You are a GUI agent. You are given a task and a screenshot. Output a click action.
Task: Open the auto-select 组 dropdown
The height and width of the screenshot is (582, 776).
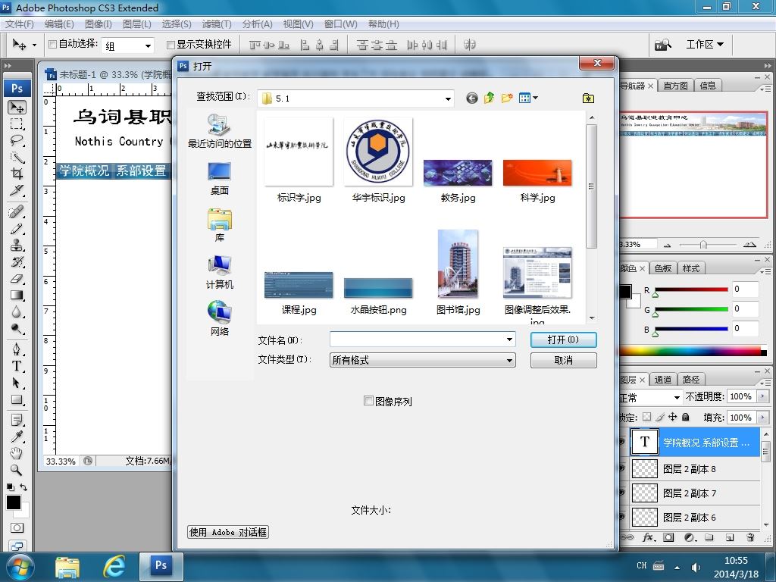click(148, 46)
